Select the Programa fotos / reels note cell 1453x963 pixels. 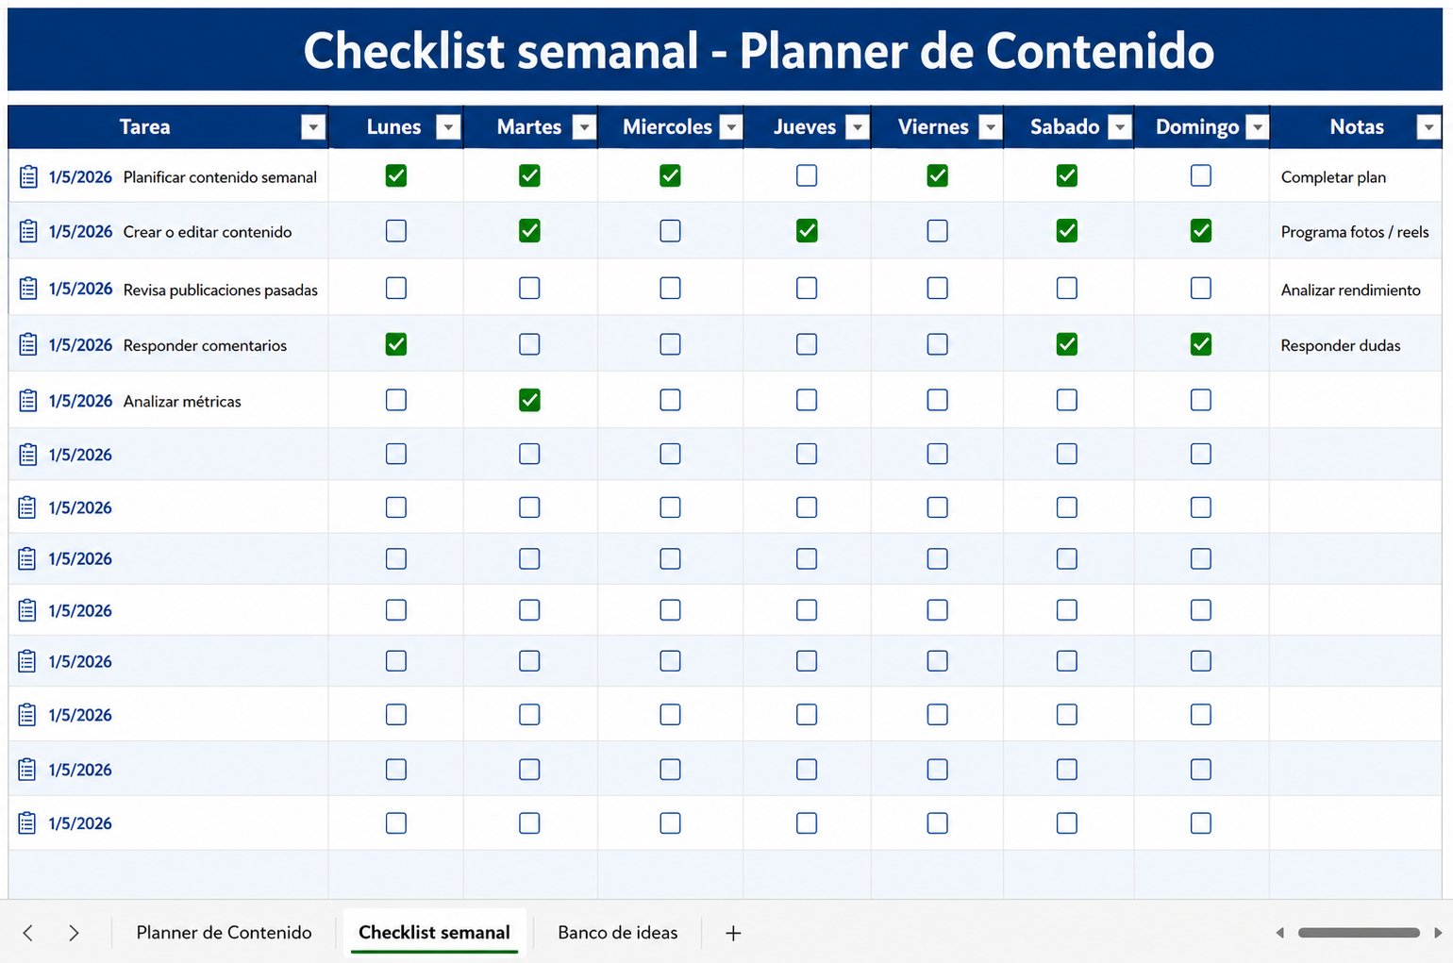[1355, 231]
